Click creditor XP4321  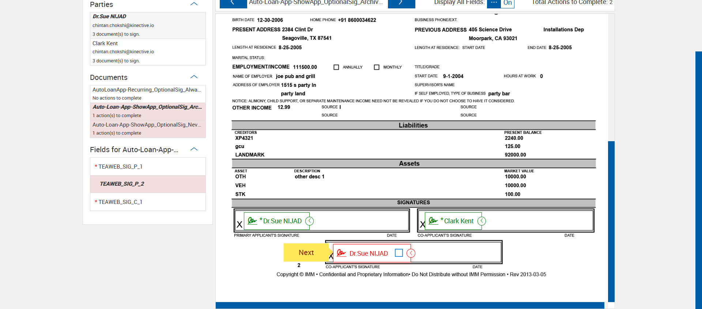coord(244,138)
